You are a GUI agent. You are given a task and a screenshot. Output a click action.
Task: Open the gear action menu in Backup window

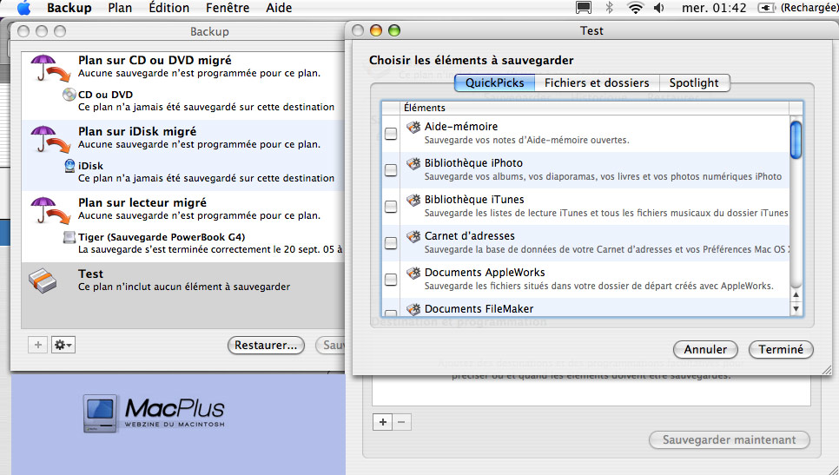[x=63, y=345]
